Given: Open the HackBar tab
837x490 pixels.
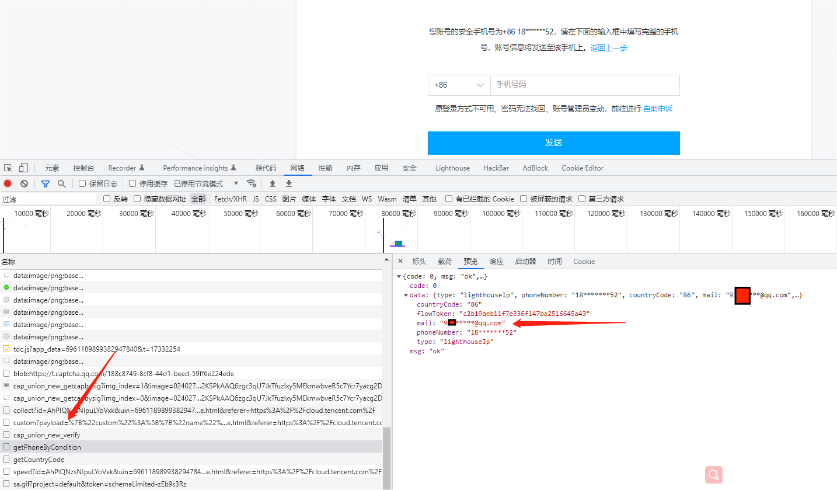Looking at the screenshot, I should 496,168.
